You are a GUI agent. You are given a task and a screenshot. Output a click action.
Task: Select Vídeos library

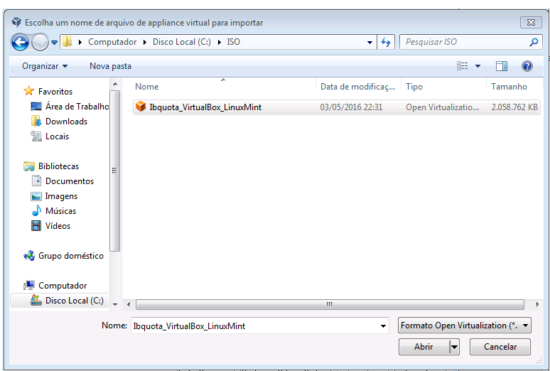58,226
